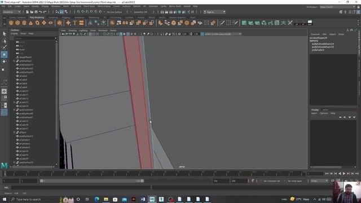
Task: Activate the Paint selection tool
Action: pos(4,47)
